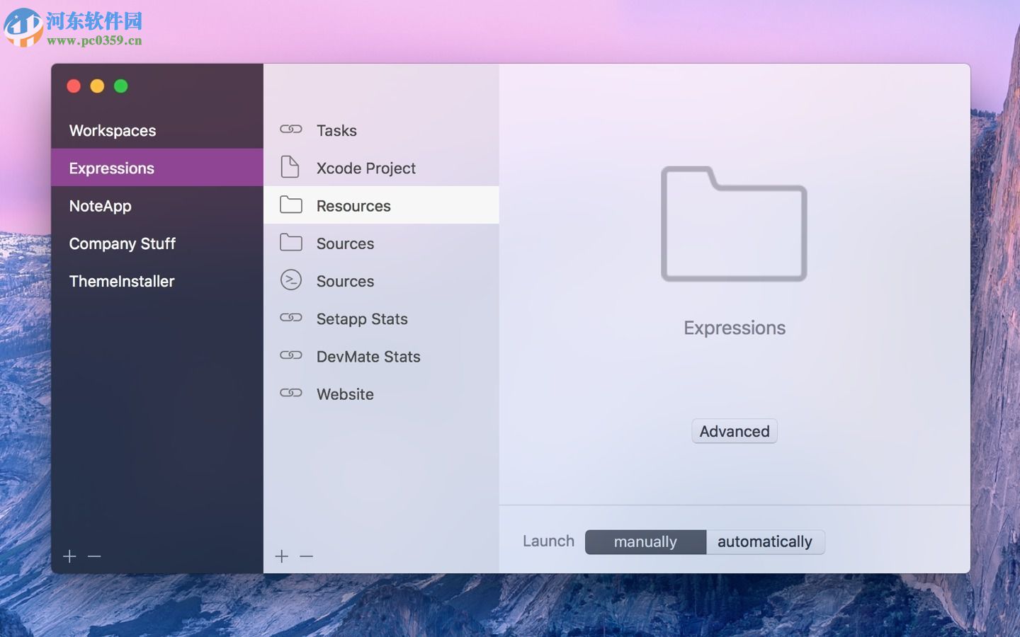Open the NoteApp workspace
This screenshot has height=637, width=1020.
click(x=100, y=206)
